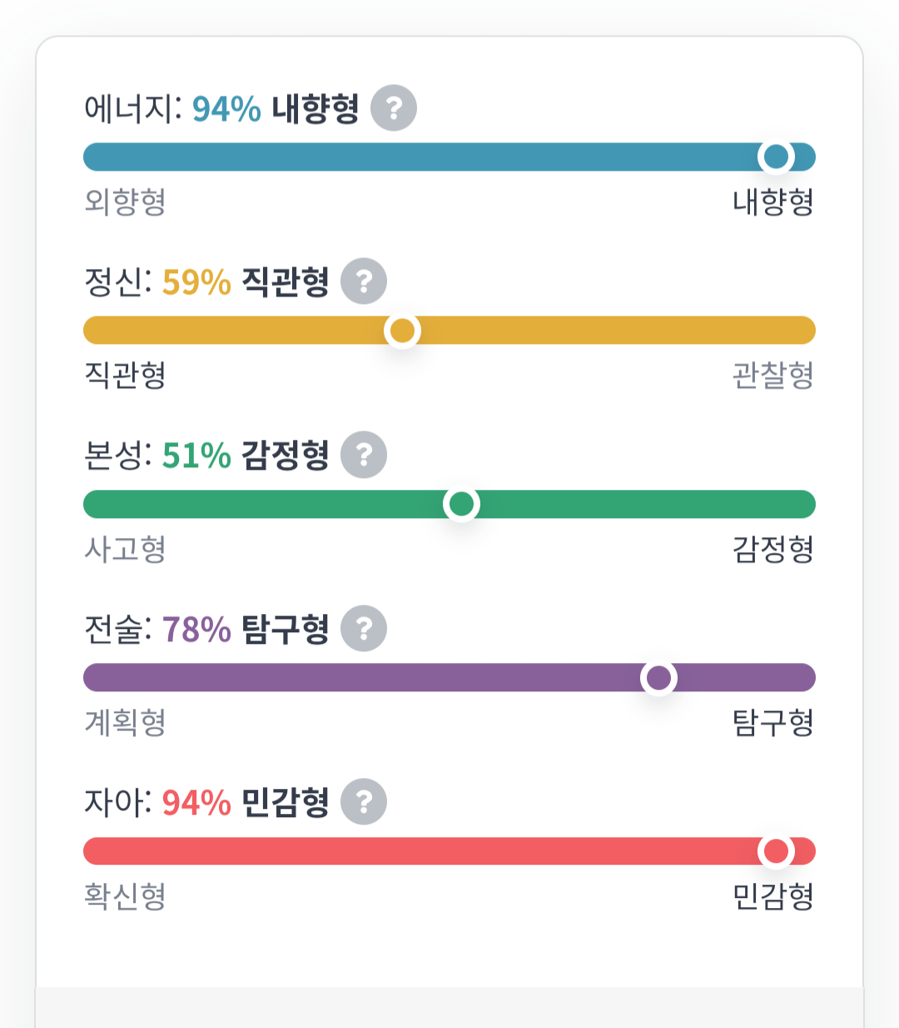Show help for the 탐구형 trait
899x1028 pixels.
364,628
